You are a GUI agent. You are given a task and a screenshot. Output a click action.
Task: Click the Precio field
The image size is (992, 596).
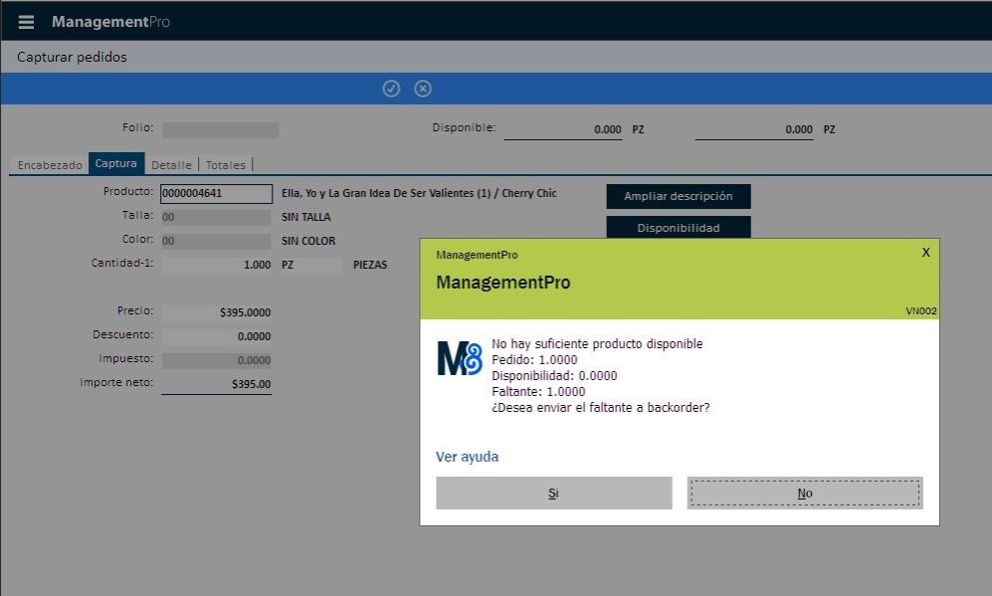(216, 312)
